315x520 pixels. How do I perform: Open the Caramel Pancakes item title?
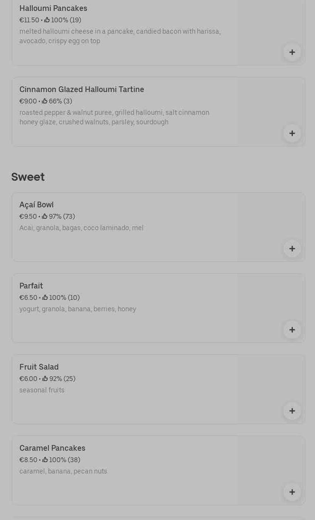52,448
